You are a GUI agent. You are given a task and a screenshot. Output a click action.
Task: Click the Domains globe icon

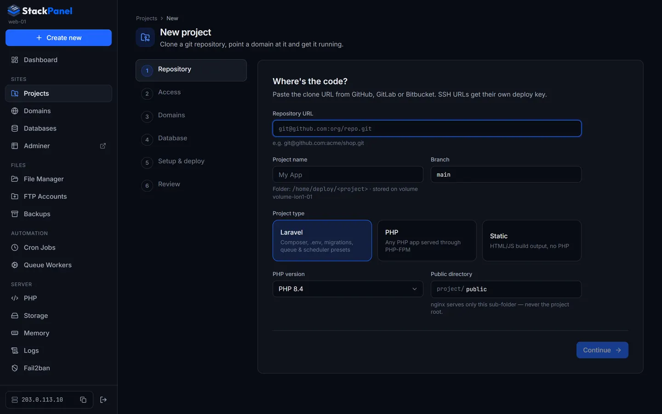(15, 111)
